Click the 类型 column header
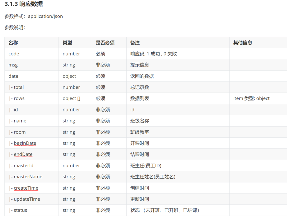 (67, 43)
